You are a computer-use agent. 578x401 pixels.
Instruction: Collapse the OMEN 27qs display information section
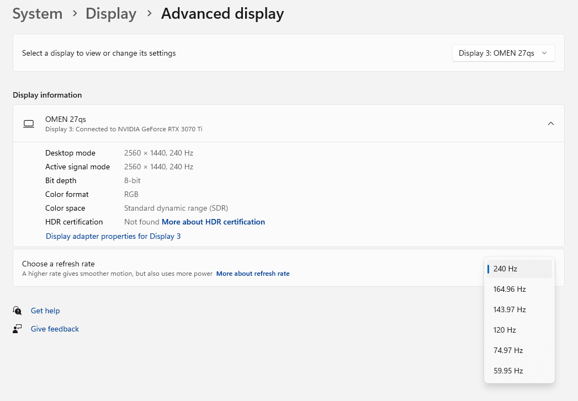550,124
